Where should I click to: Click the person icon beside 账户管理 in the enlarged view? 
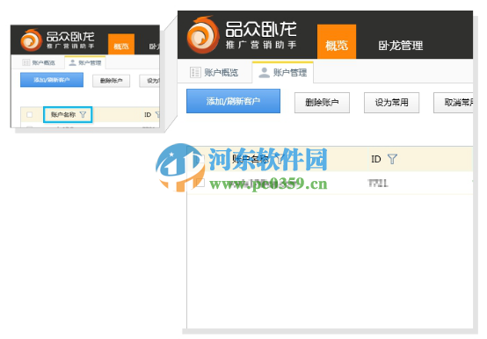pyautogui.click(x=264, y=73)
